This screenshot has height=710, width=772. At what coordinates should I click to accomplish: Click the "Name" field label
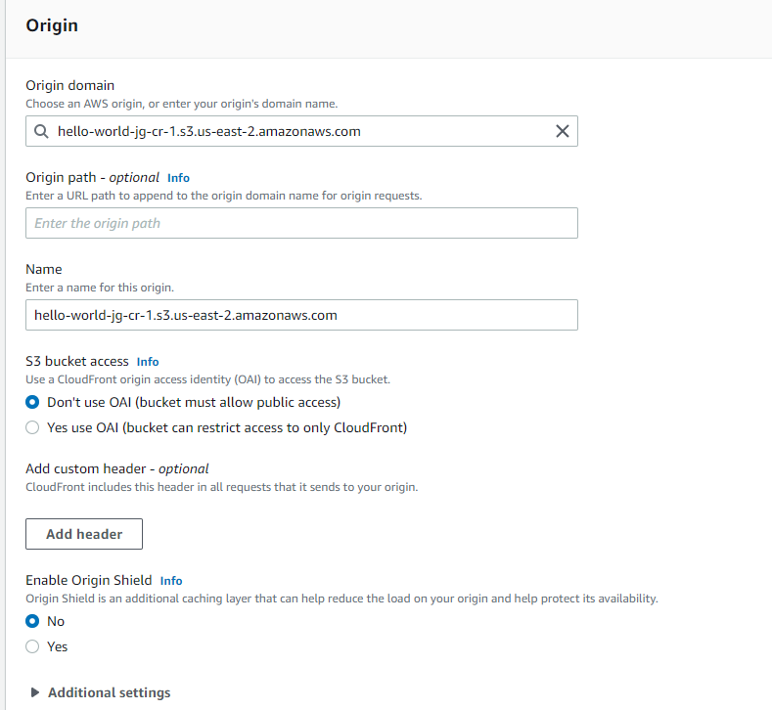(x=44, y=269)
